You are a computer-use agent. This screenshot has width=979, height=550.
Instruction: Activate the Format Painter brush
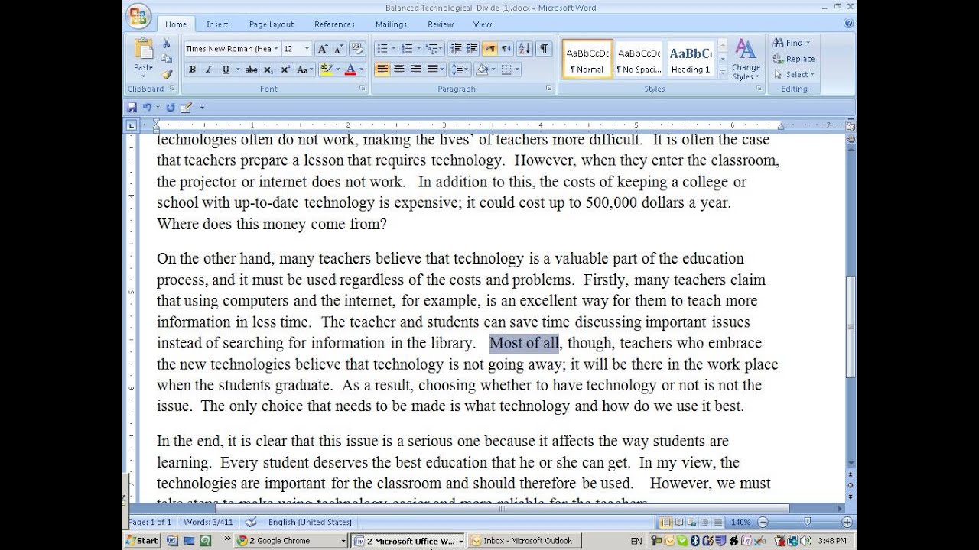[167, 74]
